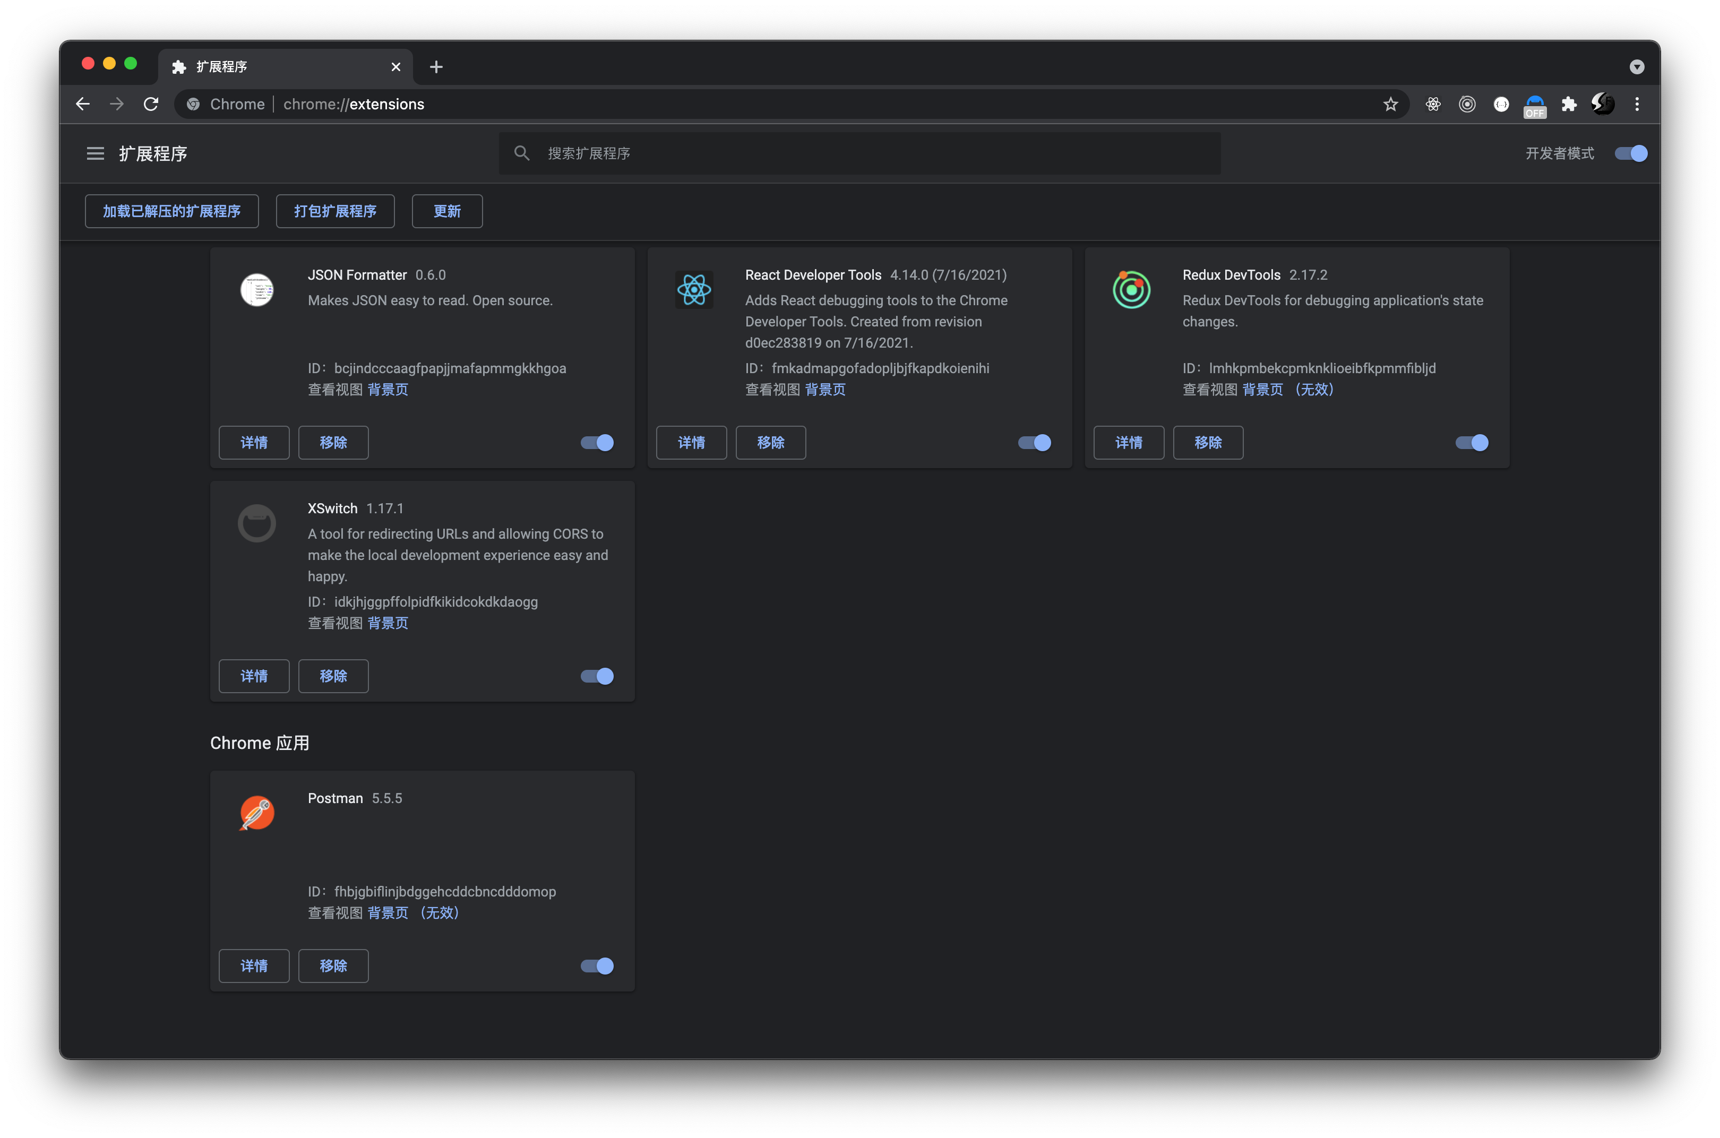Viewport: 1720px width, 1138px height.
Task: Bookmark this page with the star icon
Action: pyautogui.click(x=1390, y=105)
